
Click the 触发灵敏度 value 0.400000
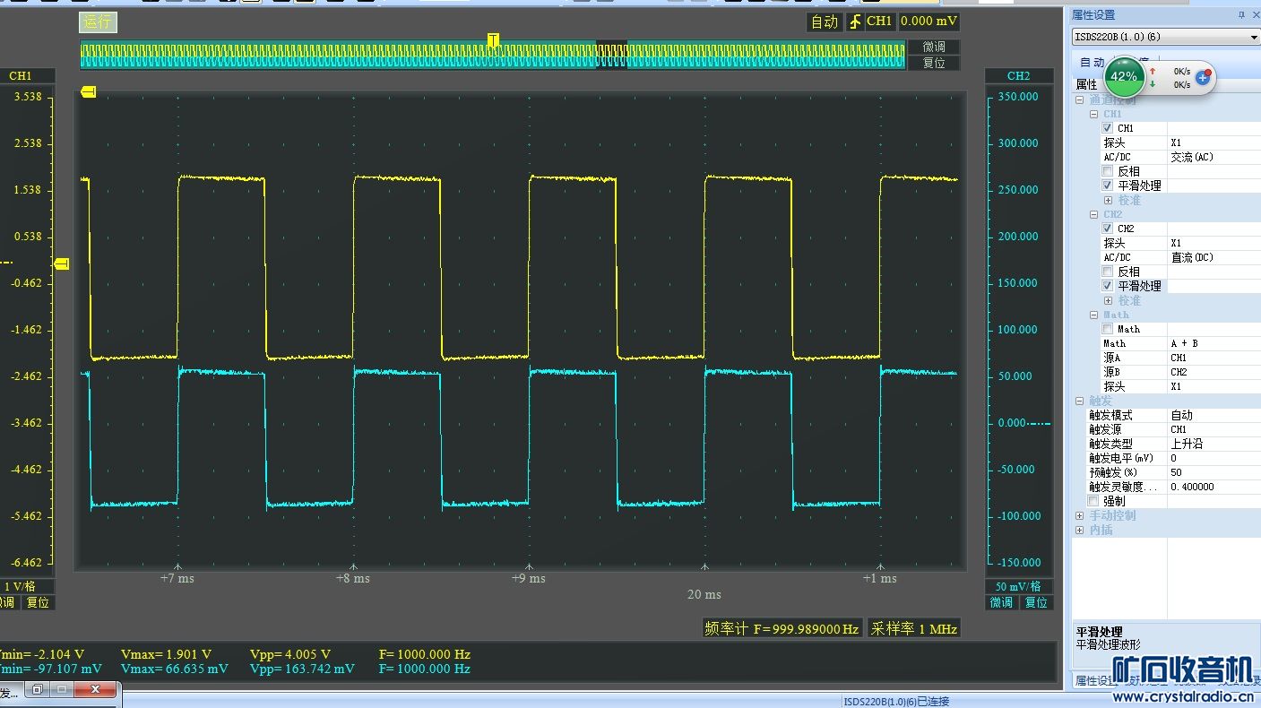pyautogui.click(x=1192, y=487)
